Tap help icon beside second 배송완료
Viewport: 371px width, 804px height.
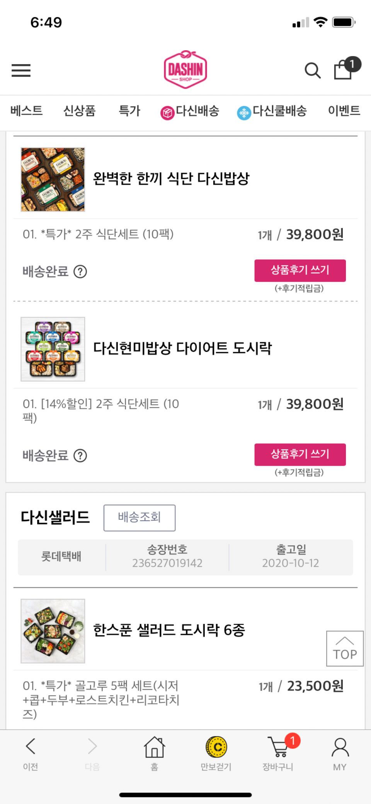(80, 456)
